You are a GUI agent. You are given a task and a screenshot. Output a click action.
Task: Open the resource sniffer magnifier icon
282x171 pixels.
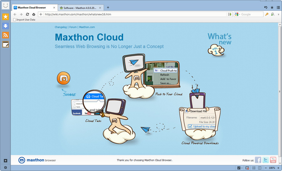(272, 14)
